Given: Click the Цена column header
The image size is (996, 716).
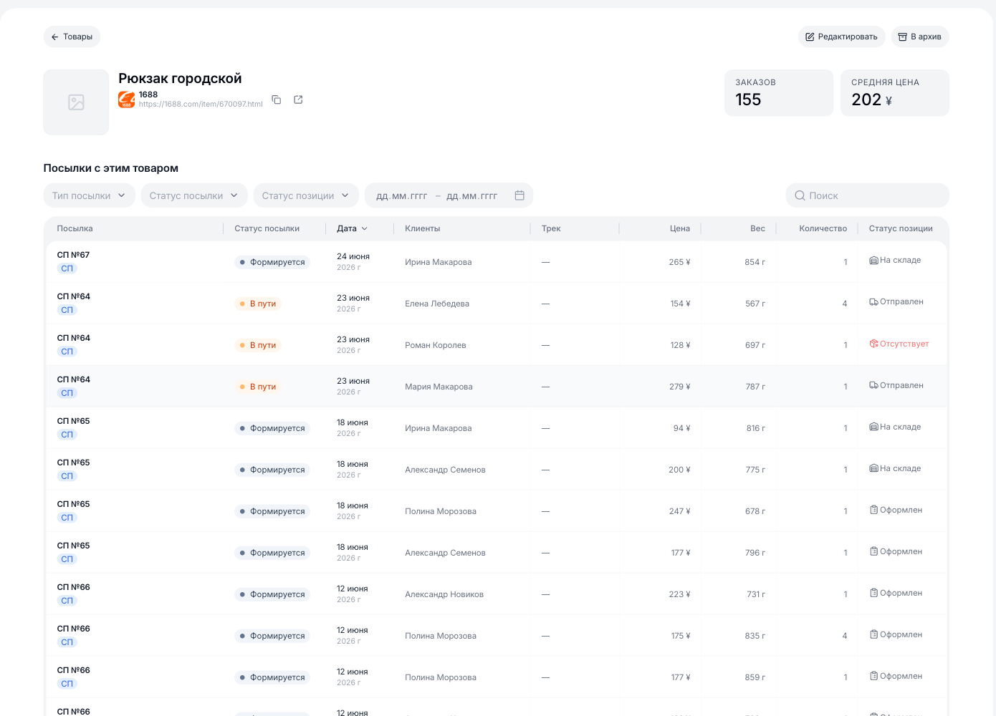Looking at the screenshot, I should point(680,228).
